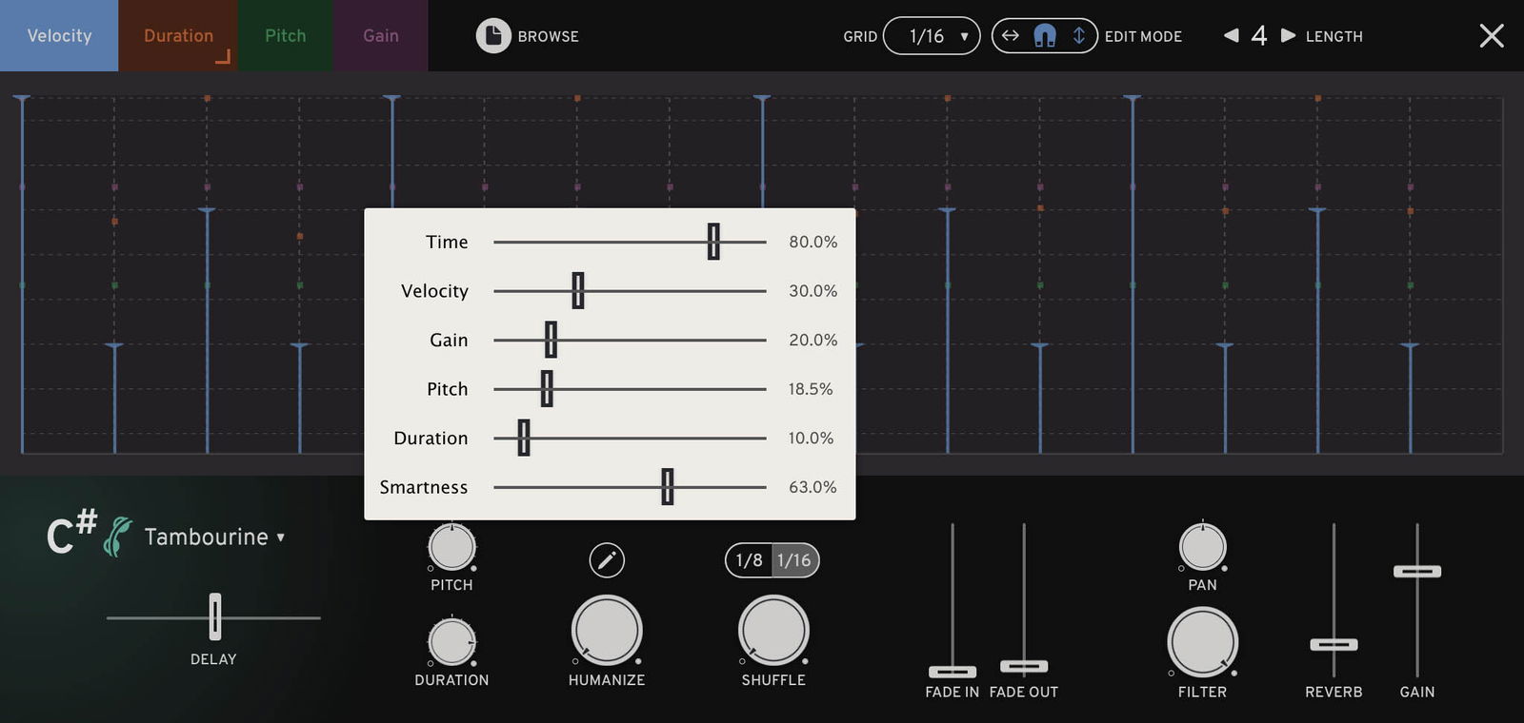The height and width of the screenshot is (723, 1524).
Task: Click the PAN knob
Action: 1202,547
